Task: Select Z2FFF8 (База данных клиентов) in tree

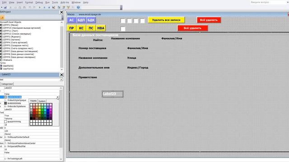Action: tap(18, 54)
